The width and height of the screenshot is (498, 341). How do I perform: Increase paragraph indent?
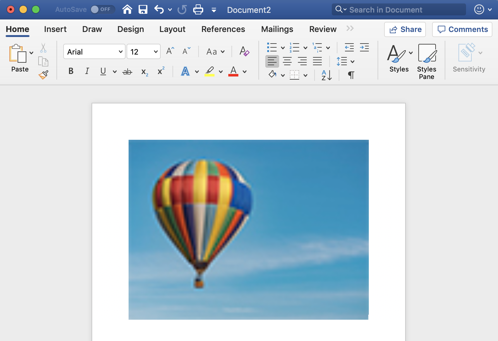[364, 48]
